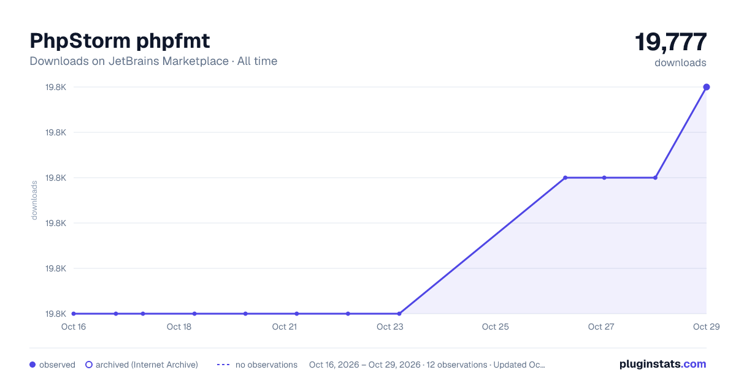This screenshot has height=386, width=736.
Task: Click the 'Oct 27' x-axis label
Action: coord(601,327)
